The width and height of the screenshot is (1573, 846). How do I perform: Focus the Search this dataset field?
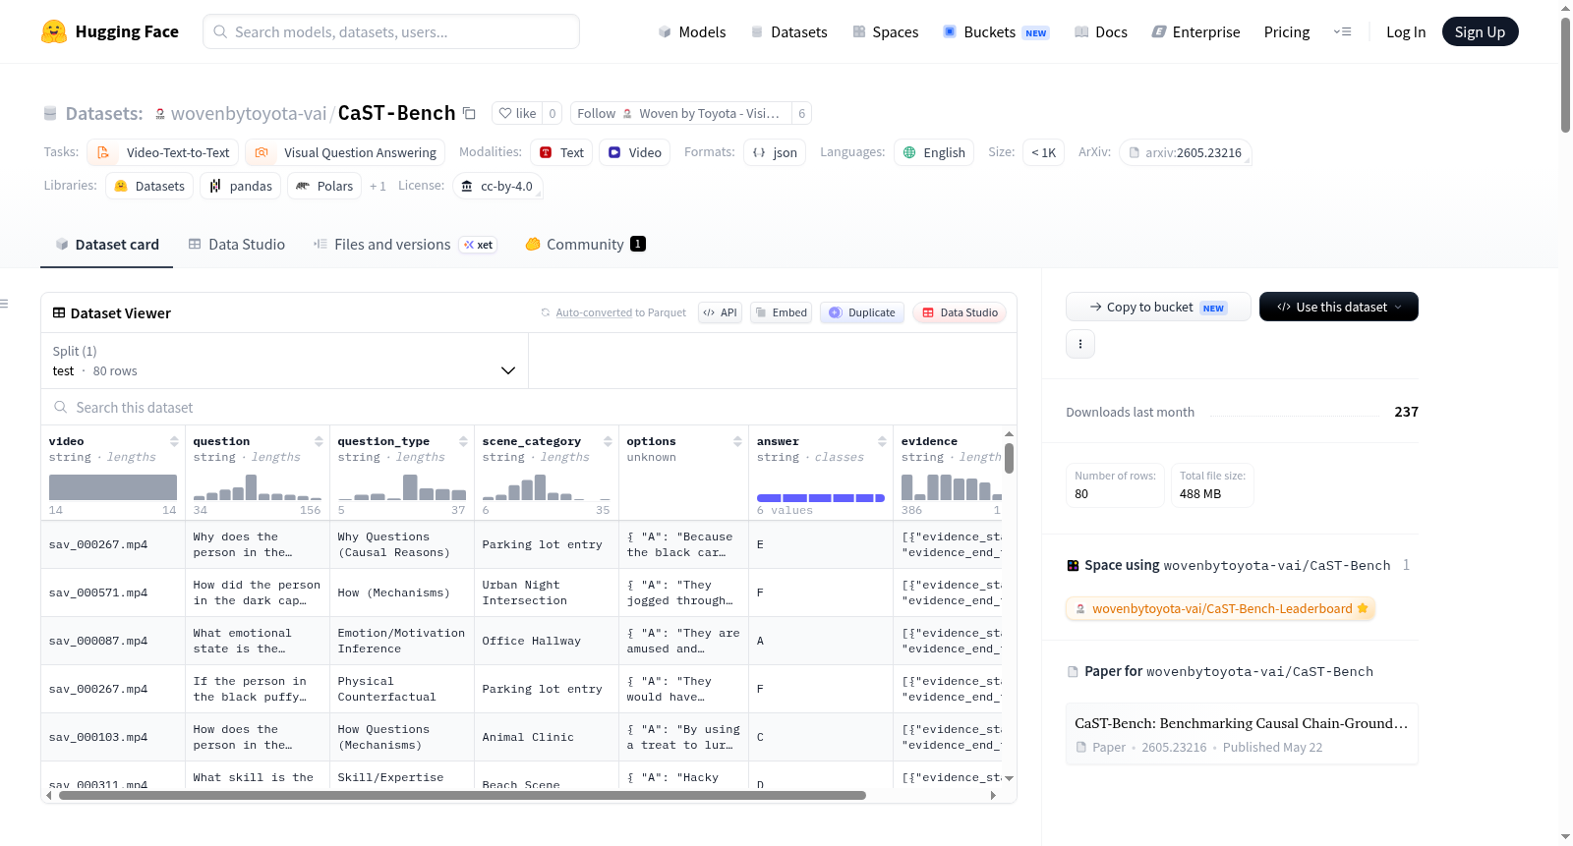coord(529,408)
